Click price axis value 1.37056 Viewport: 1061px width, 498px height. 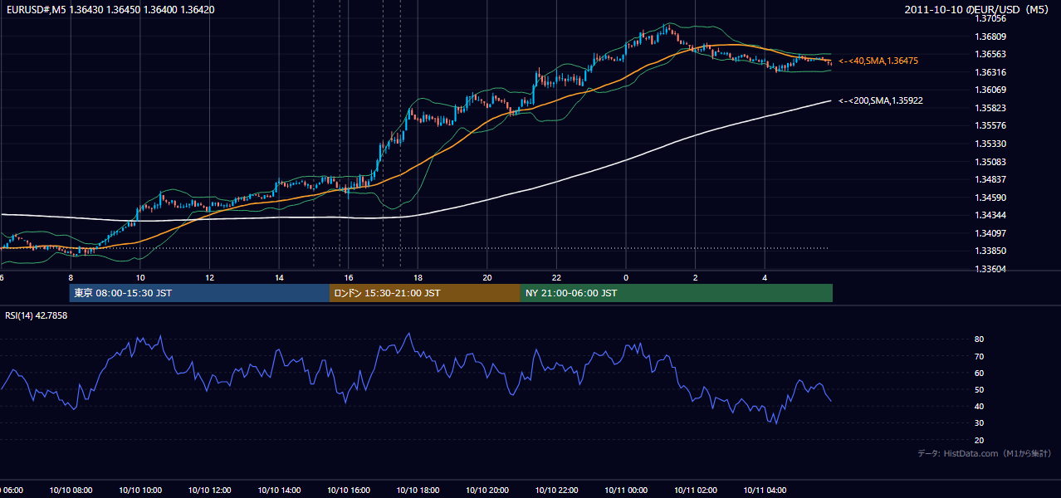point(992,18)
